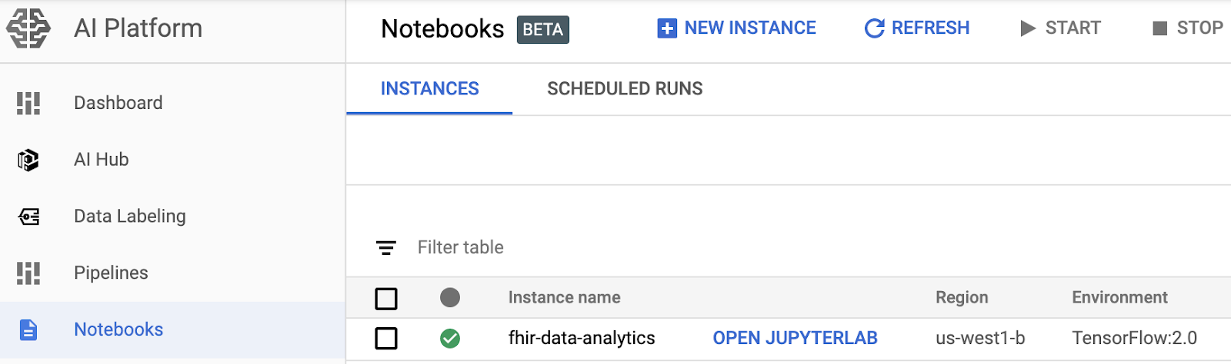Refresh the notebooks list
The height and width of the screenshot is (364, 1231).
pos(917,28)
